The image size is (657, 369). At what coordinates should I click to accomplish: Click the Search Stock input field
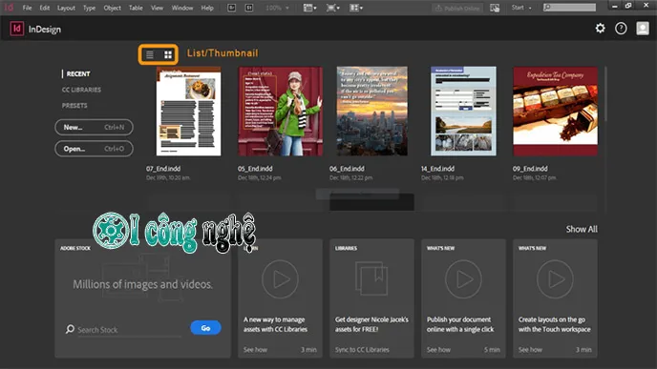129,330
